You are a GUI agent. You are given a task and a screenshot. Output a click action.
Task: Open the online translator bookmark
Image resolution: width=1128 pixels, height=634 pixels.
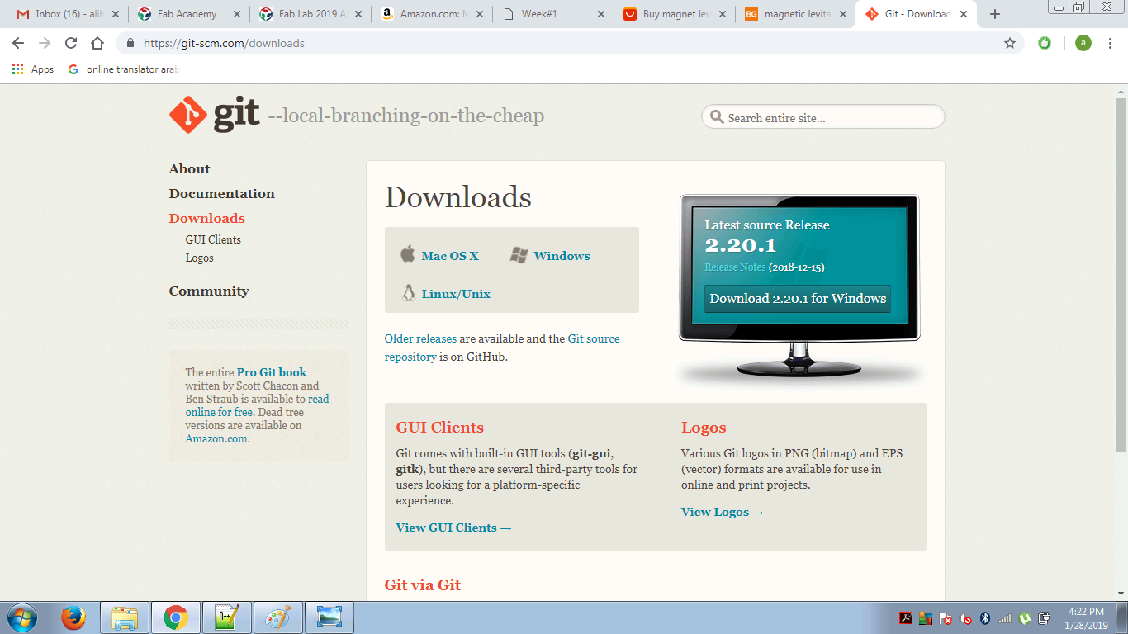click(x=124, y=69)
